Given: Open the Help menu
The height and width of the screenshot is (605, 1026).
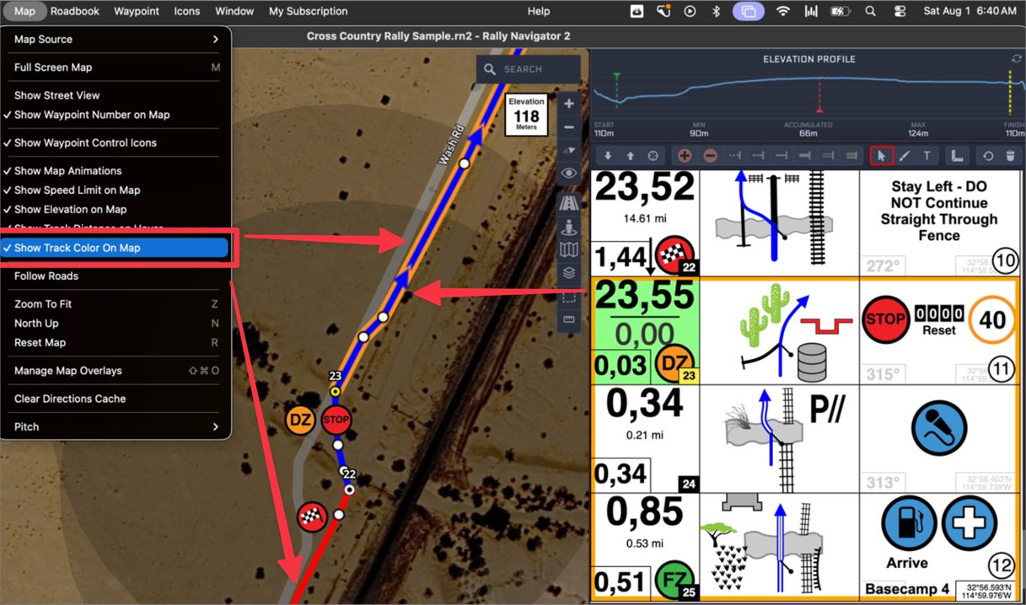Looking at the screenshot, I should coord(539,11).
